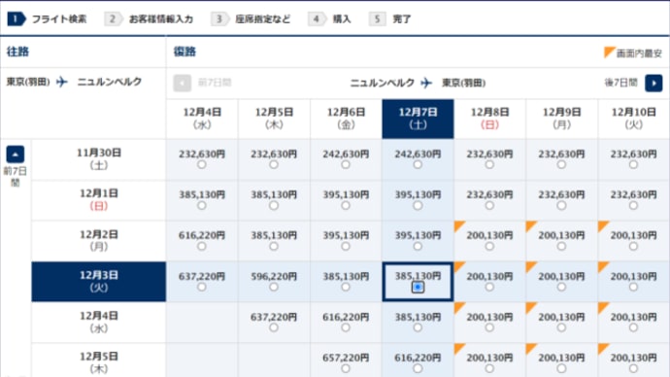Viewport: 670px width, 377px height.
Task: Choose the Dec 5 (Thu) return date column
Action: point(274,119)
